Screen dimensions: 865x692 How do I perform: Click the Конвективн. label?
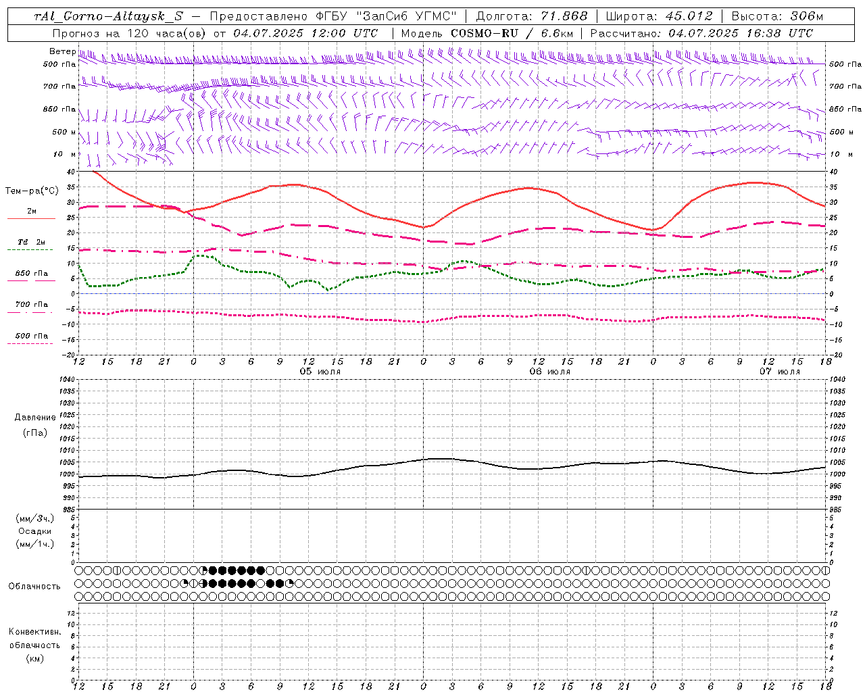click(x=35, y=632)
